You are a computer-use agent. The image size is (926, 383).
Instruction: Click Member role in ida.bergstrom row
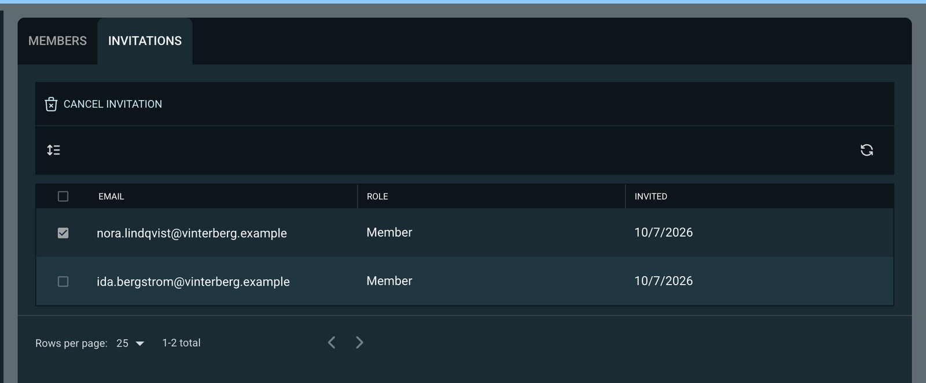389,281
